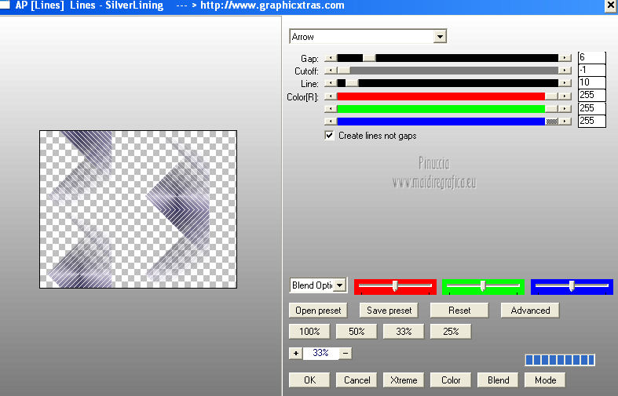Click the Gap slider thumb
Screen dimensions: 618x396
pyautogui.click(x=369, y=58)
